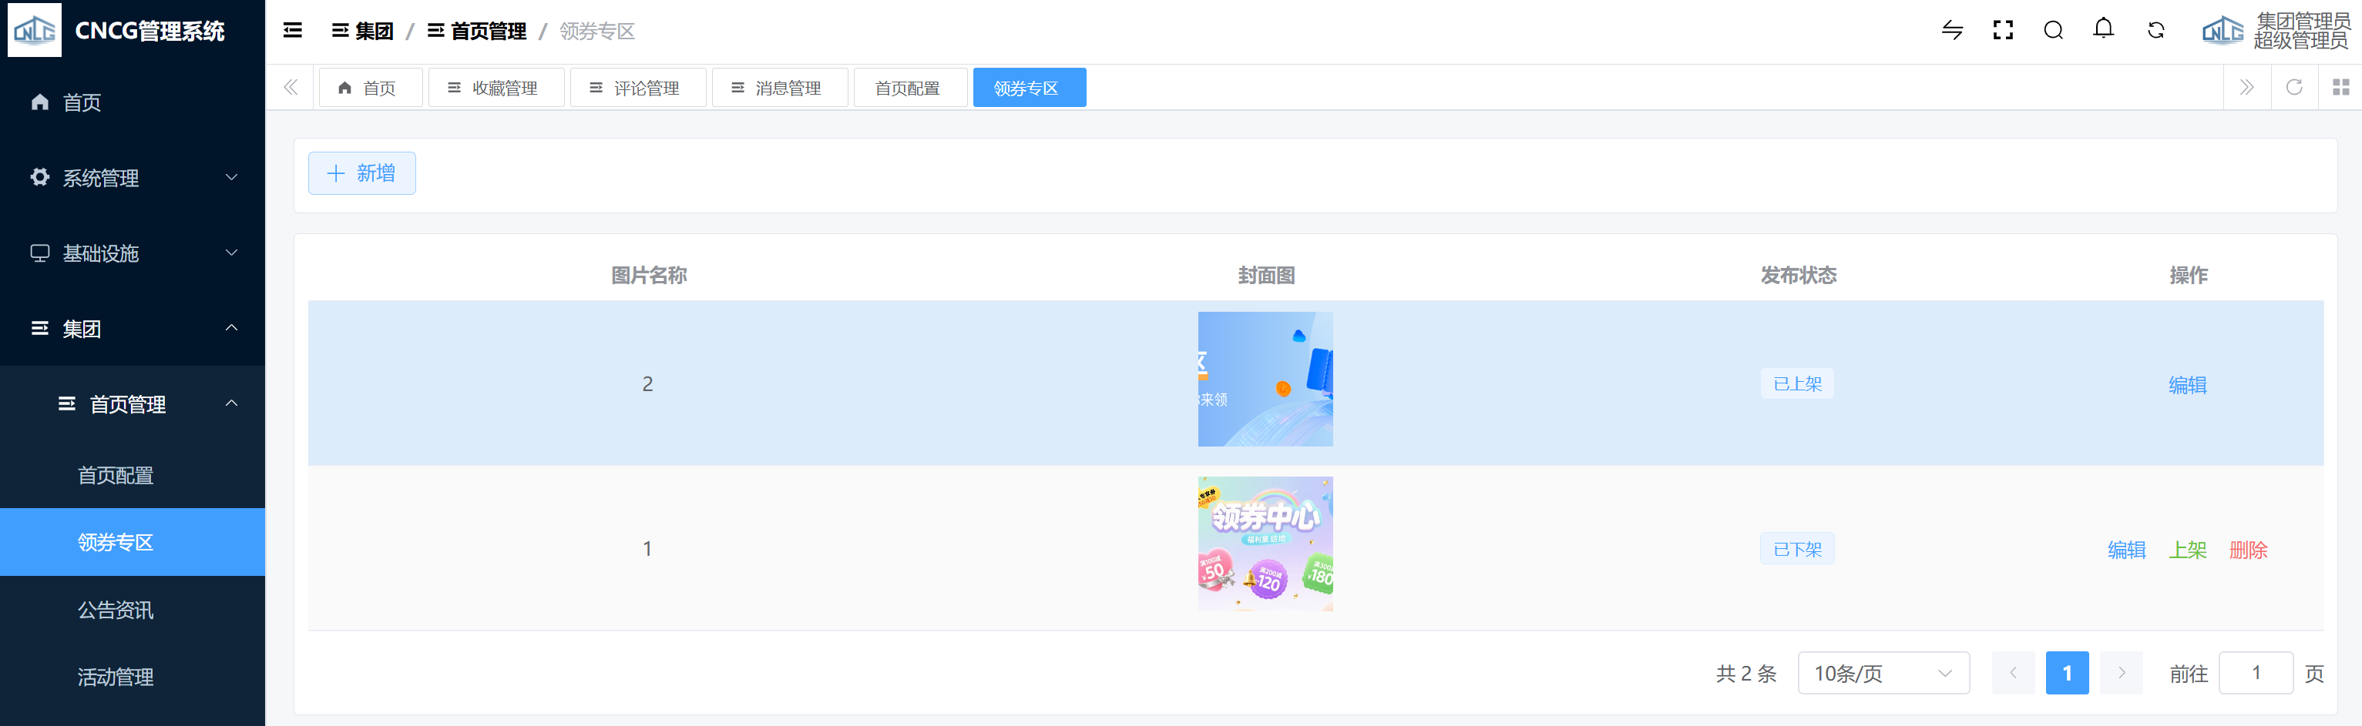
Task: Toggle fullscreen mode icon
Action: coord(2003,31)
